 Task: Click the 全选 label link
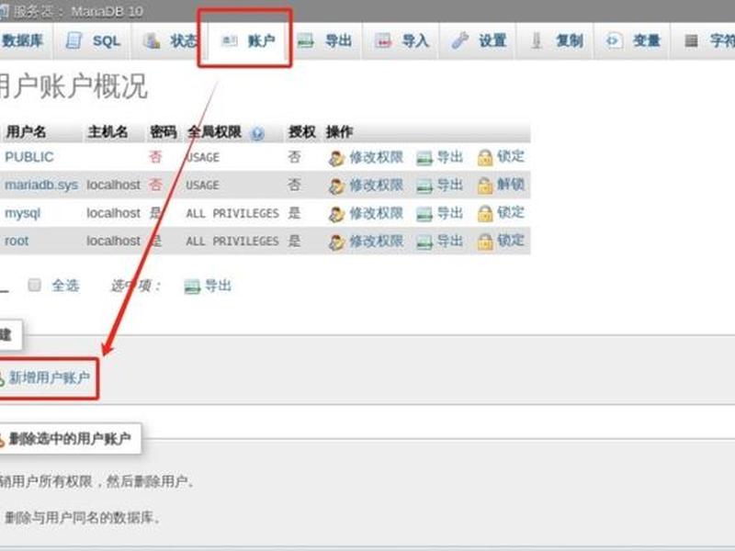point(65,286)
